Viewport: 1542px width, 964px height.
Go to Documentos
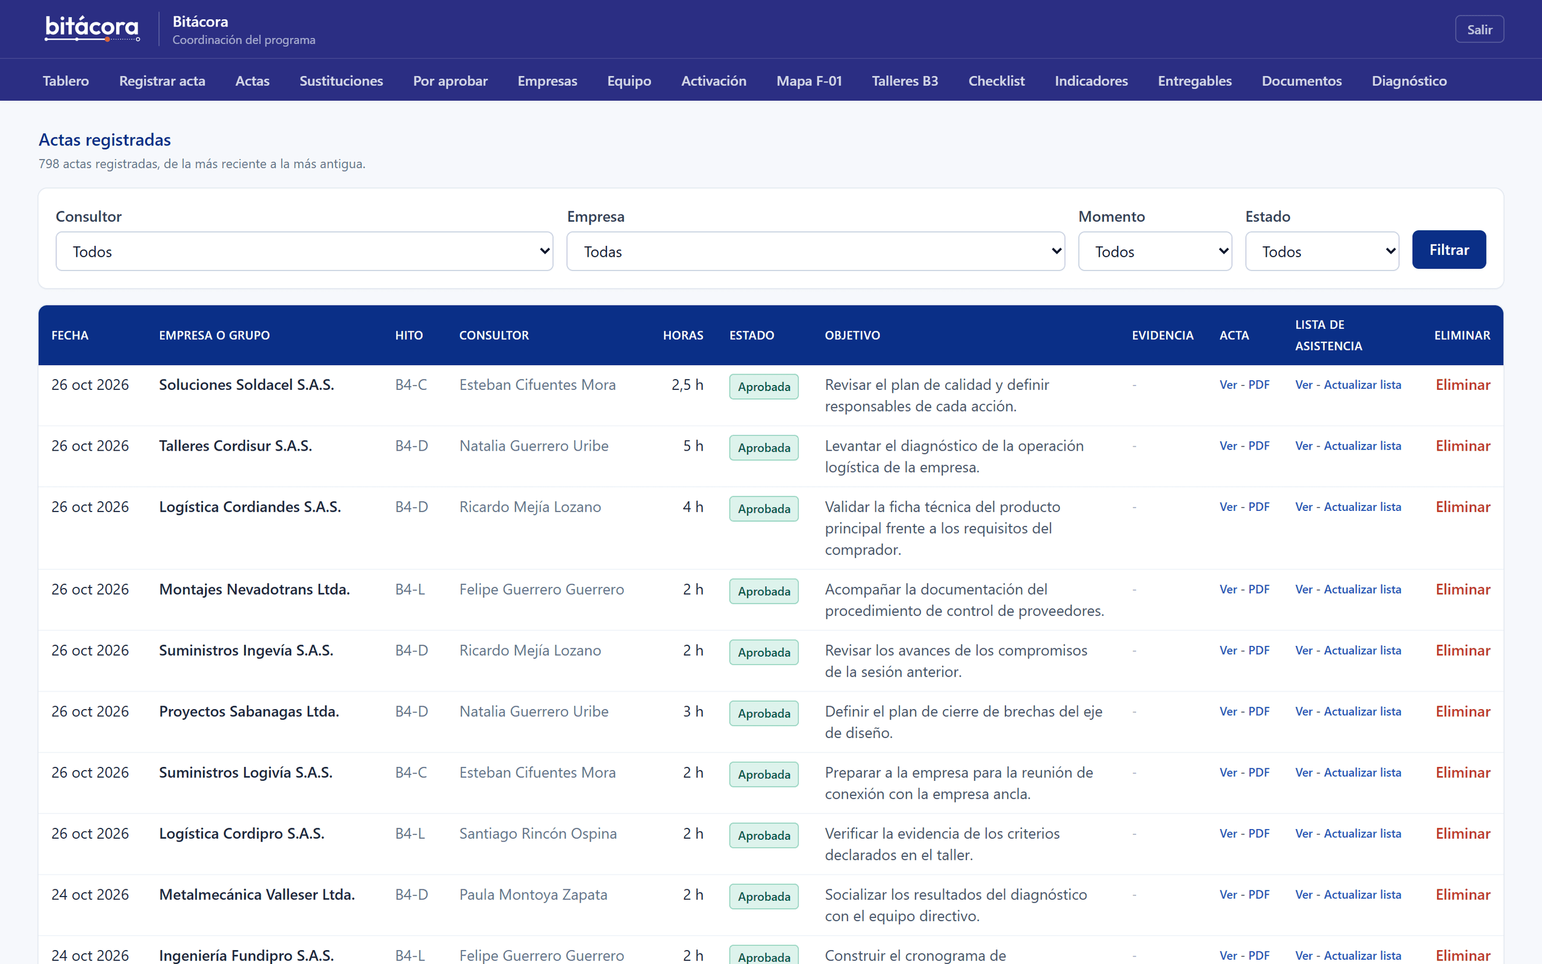(x=1302, y=81)
